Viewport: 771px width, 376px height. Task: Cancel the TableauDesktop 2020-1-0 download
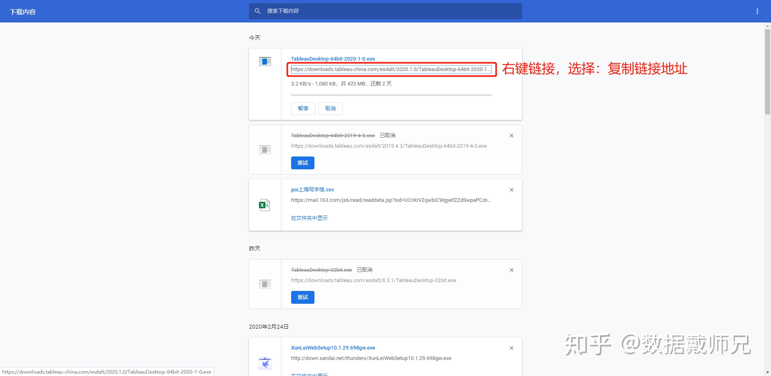tap(330, 109)
